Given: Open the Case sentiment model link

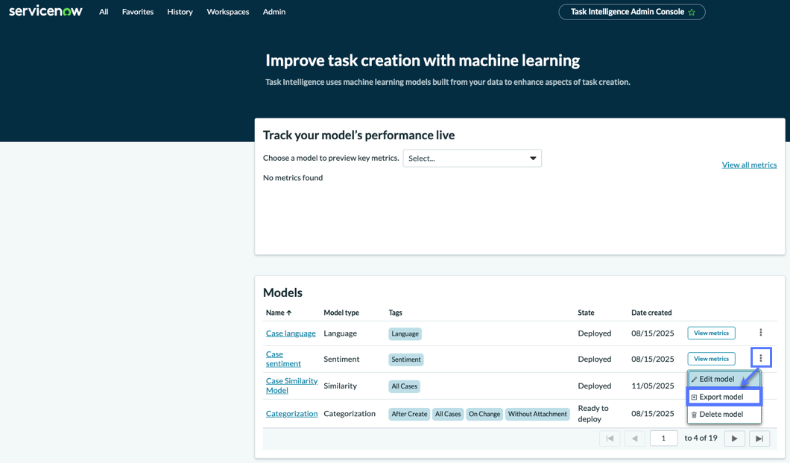Looking at the screenshot, I should tap(283, 359).
